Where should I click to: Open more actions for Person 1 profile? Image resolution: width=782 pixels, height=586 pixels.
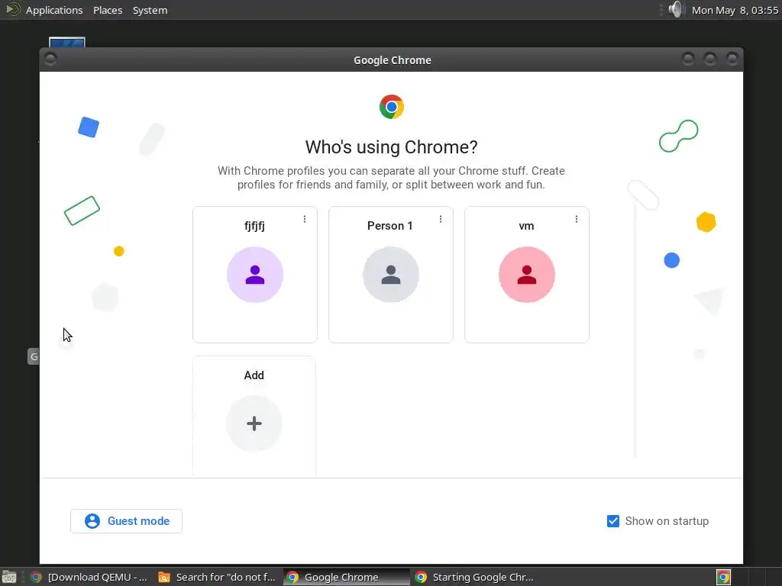(441, 219)
